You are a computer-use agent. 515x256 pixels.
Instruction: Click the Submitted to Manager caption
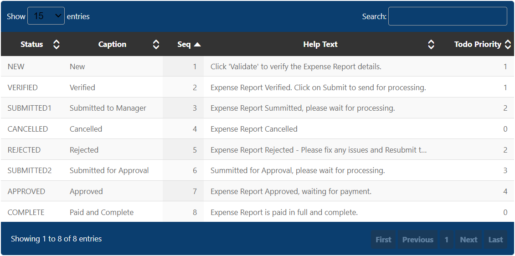(108, 108)
